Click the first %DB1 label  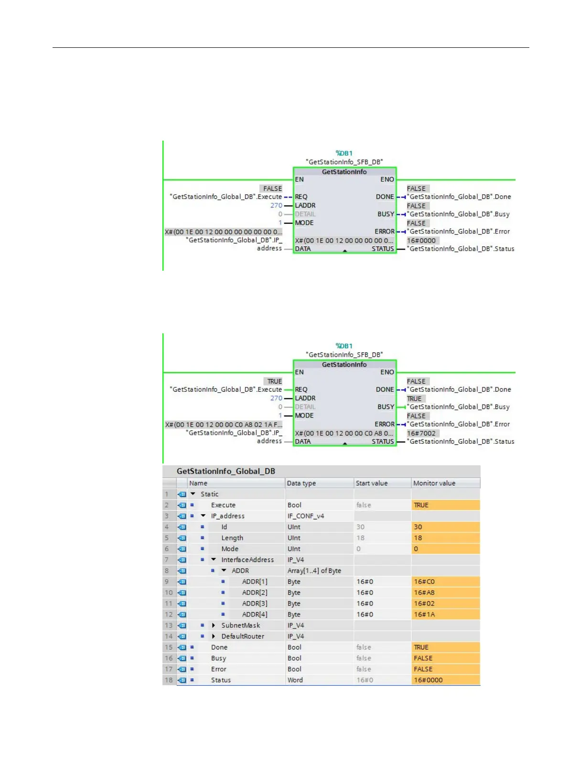344,153
